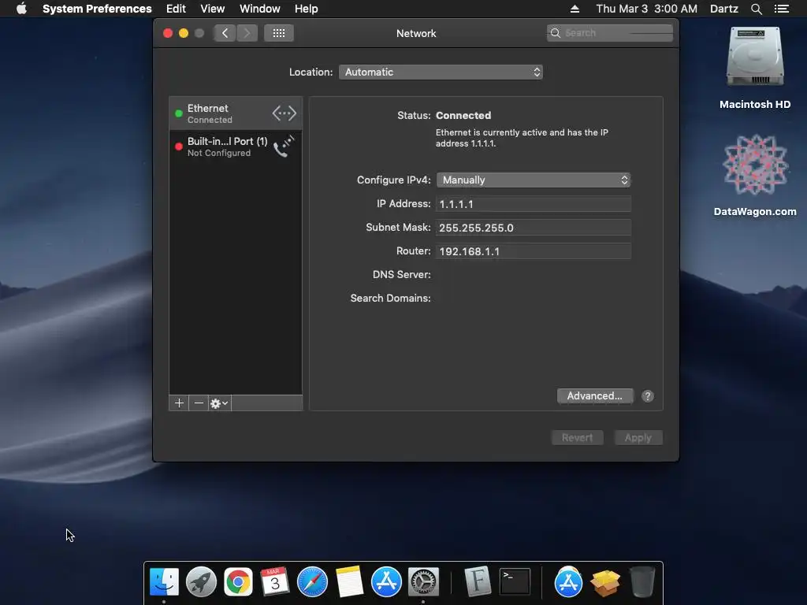Select the Ethernet service in the list

pos(236,113)
